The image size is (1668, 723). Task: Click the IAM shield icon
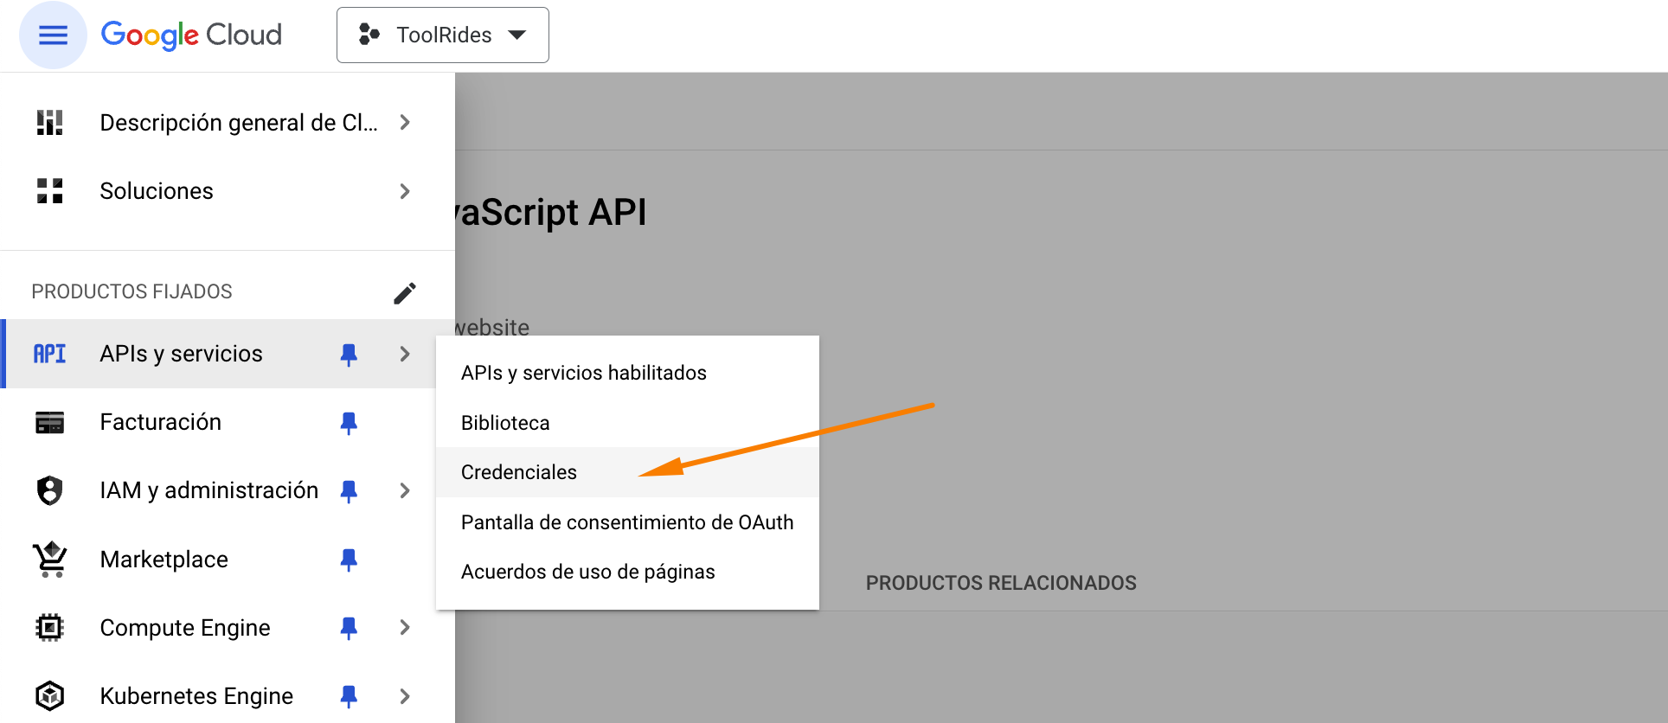coord(50,490)
